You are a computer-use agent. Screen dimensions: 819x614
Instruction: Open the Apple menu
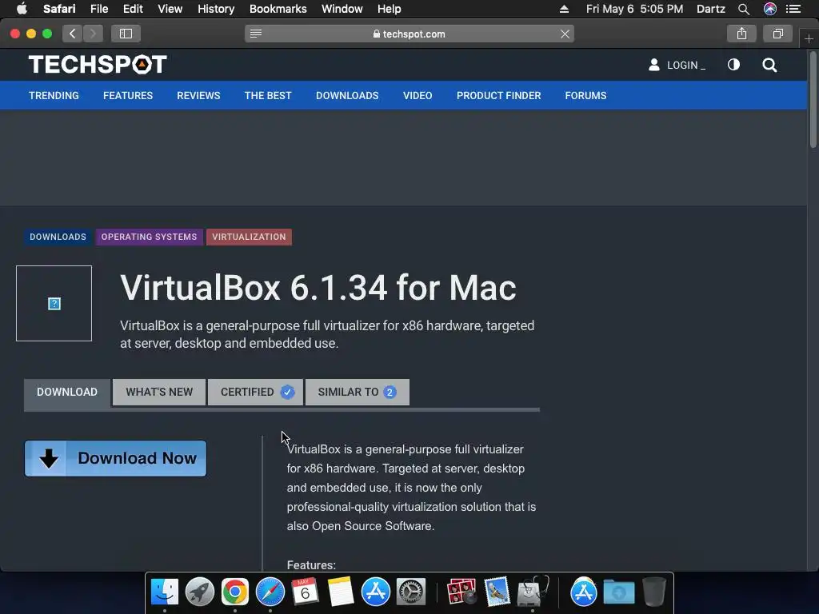22,9
